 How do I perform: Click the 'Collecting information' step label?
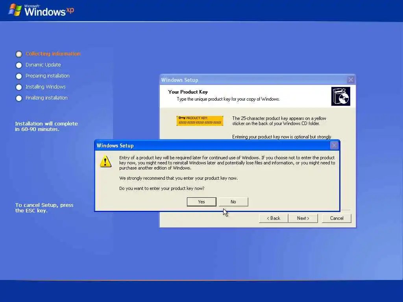53,53
